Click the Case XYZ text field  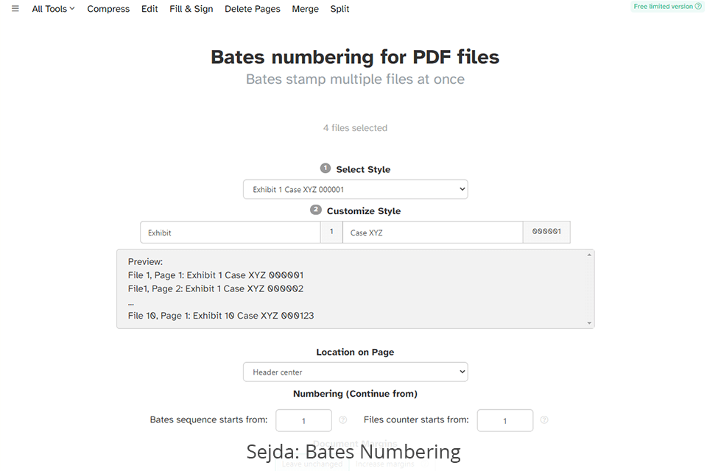tap(432, 233)
